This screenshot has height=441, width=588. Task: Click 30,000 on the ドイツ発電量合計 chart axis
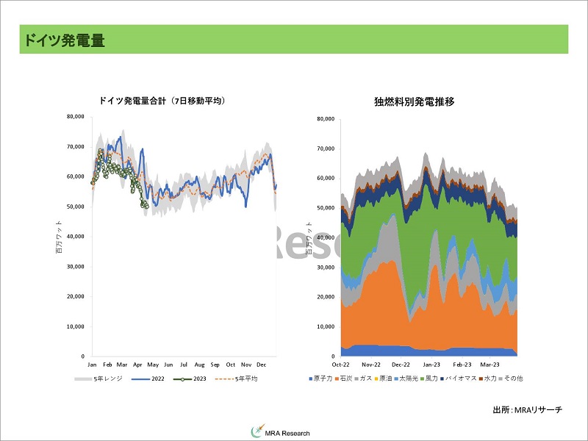click(76, 267)
